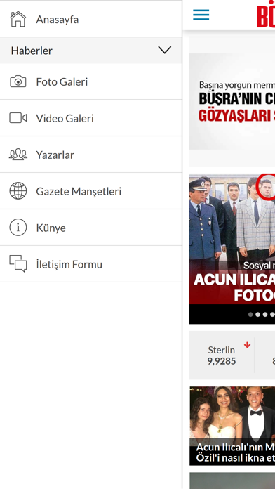Image resolution: width=275 pixels, height=489 pixels.
Task: Select the third slider pagination dot
Action: pyautogui.click(x=265, y=315)
